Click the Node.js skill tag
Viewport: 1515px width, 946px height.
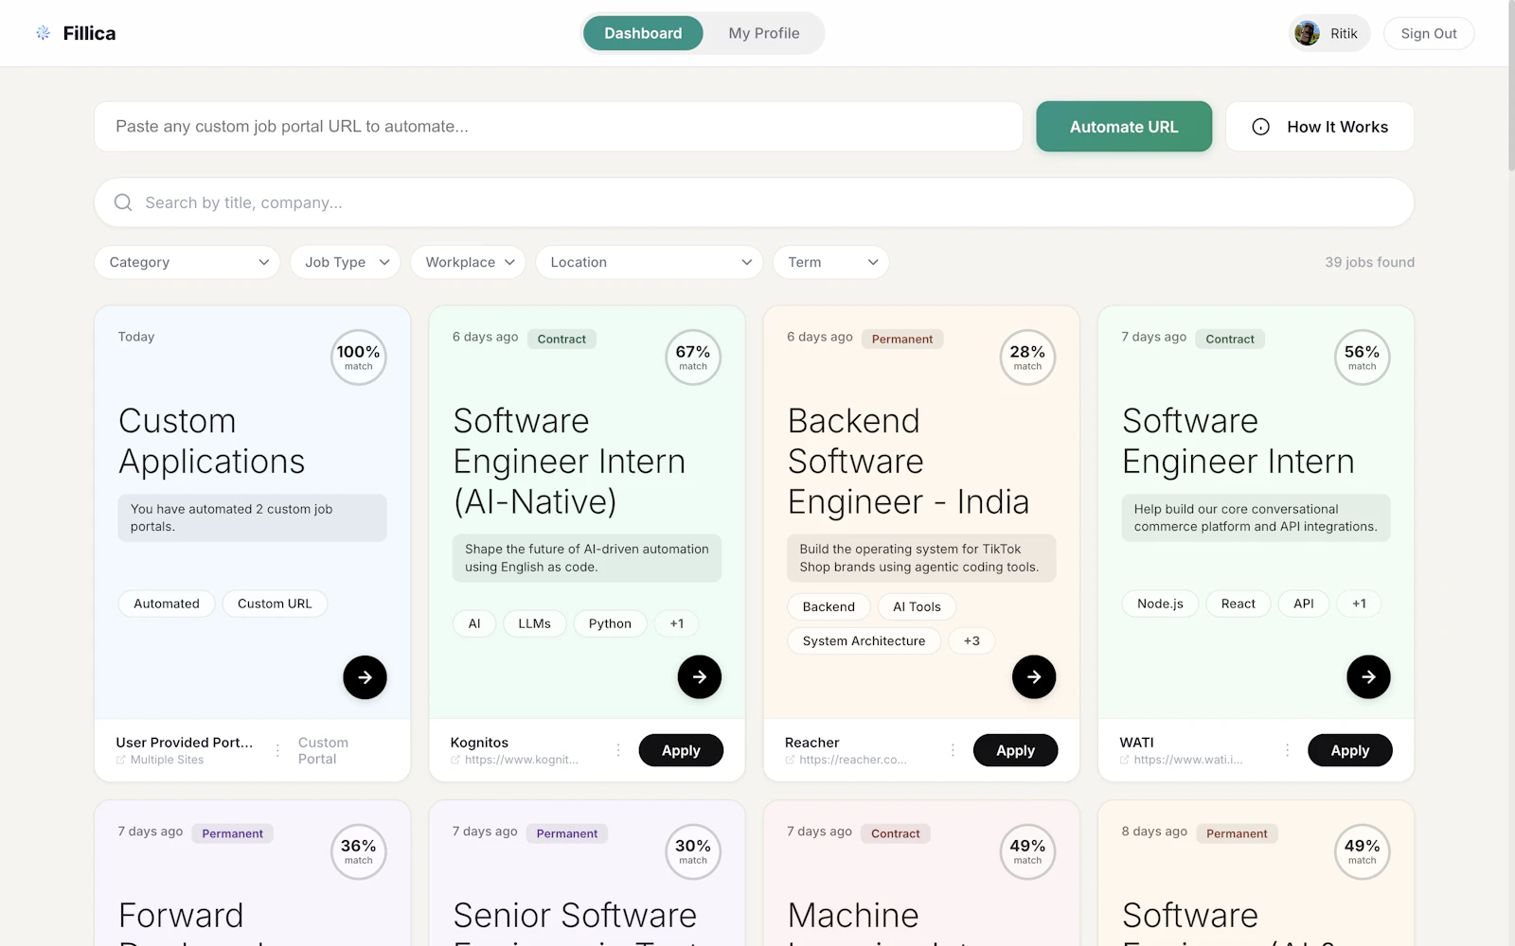(1160, 604)
